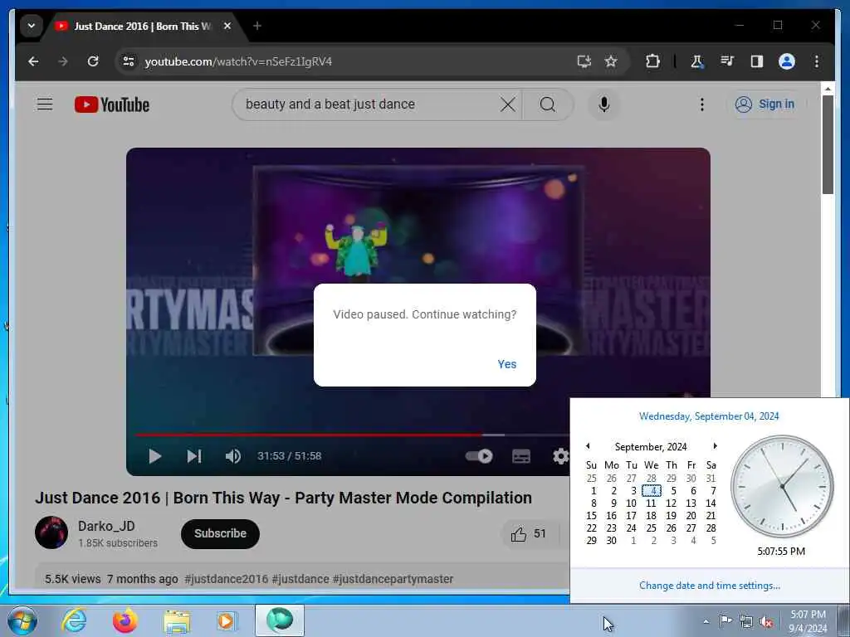This screenshot has width=850, height=637.
Task: Toggle the browser side panel icon
Action: click(757, 61)
